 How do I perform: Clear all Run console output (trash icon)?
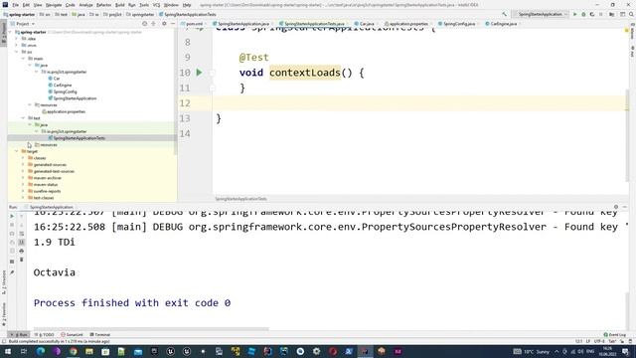[x=22, y=260]
